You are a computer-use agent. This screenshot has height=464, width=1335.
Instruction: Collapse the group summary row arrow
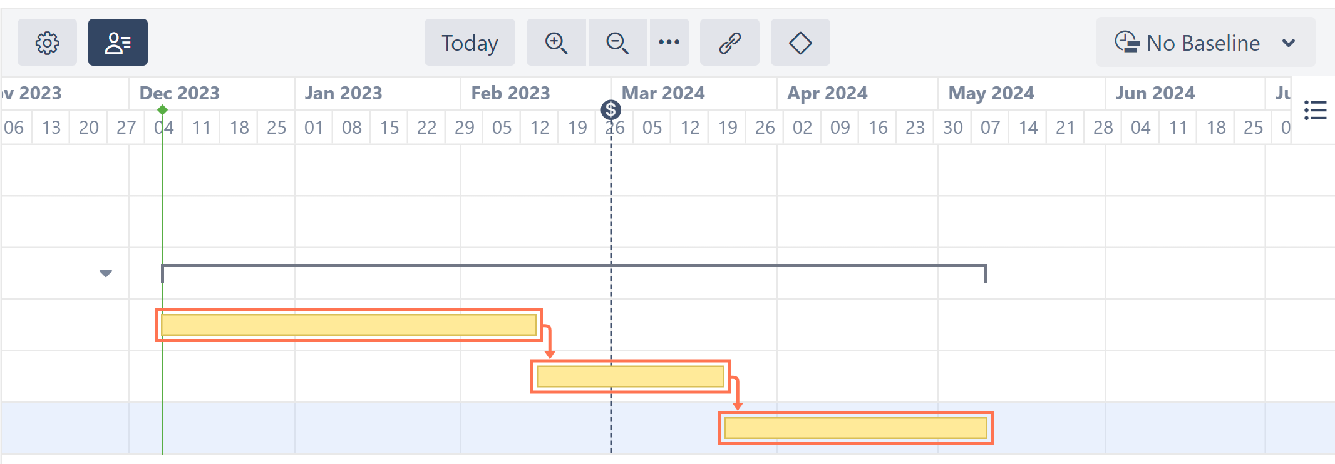(x=106, y=273)
